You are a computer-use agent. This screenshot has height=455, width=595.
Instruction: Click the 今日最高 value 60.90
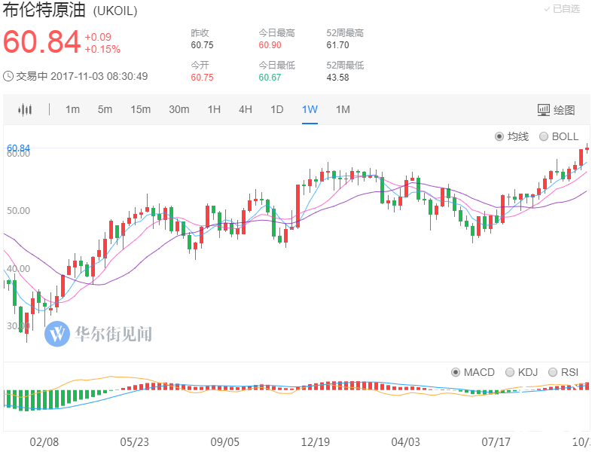point(270,45)
